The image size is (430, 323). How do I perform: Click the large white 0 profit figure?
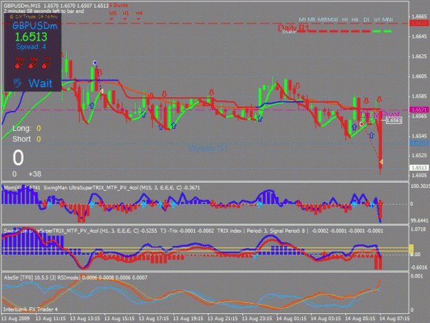(18, 158)
